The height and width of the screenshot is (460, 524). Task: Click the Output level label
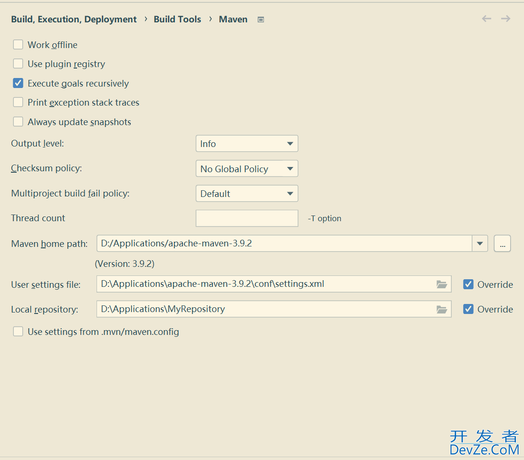(x=38, y=143)
